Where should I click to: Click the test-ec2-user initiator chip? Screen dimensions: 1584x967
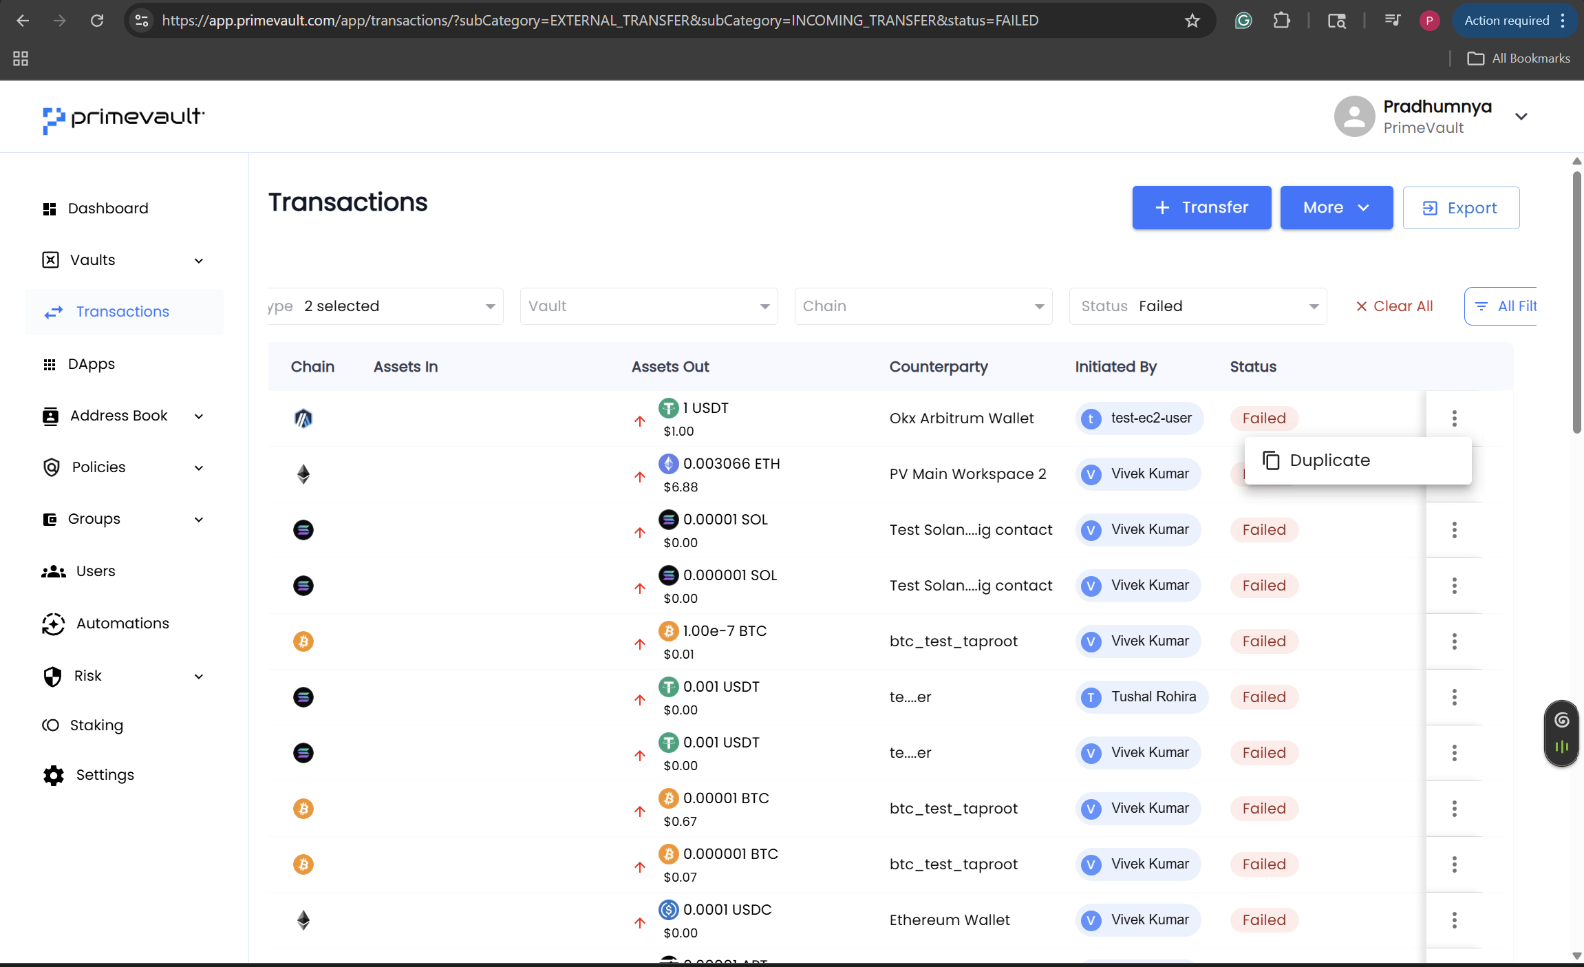click(x=1139, y=418)
